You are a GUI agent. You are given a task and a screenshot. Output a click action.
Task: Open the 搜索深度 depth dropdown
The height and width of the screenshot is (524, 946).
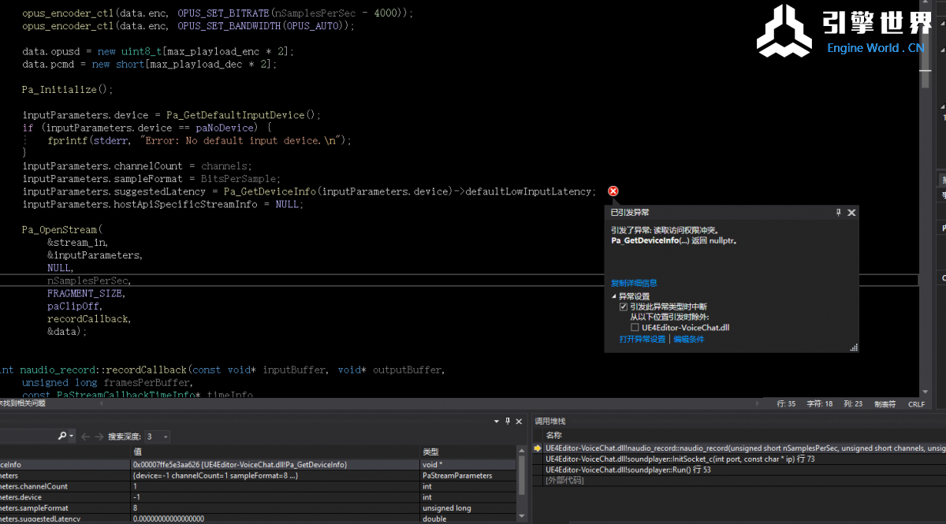click(156, 437)
